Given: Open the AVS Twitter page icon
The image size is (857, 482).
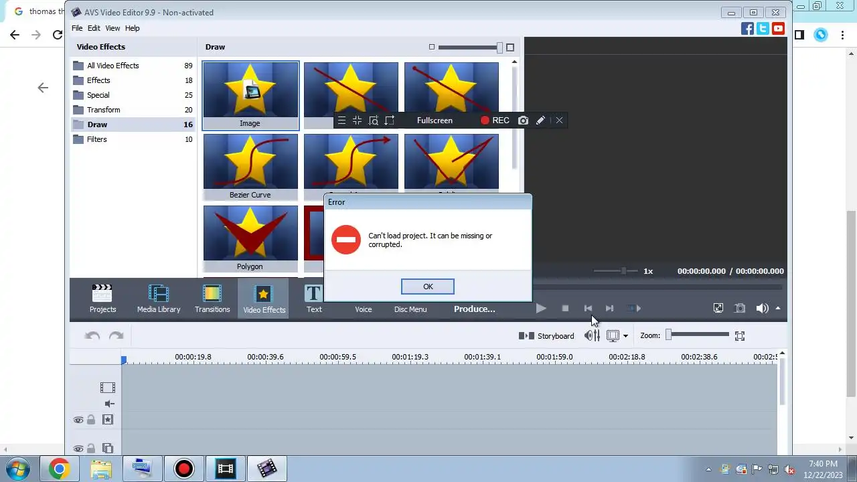Looking at the screenshot, I should point(763,28).
